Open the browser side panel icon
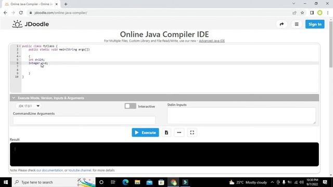333x187 pixels. pyautogui.click(x=312, y=12)
